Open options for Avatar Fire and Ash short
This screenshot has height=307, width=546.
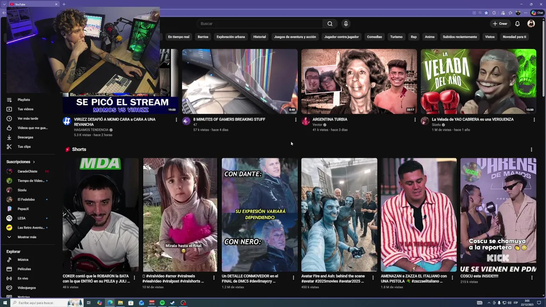(373, 278)
